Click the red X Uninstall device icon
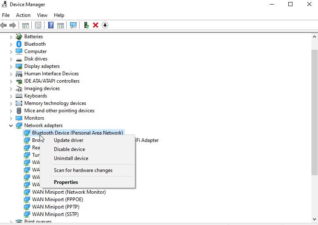The image size is (318, 225). coord(96,26)
